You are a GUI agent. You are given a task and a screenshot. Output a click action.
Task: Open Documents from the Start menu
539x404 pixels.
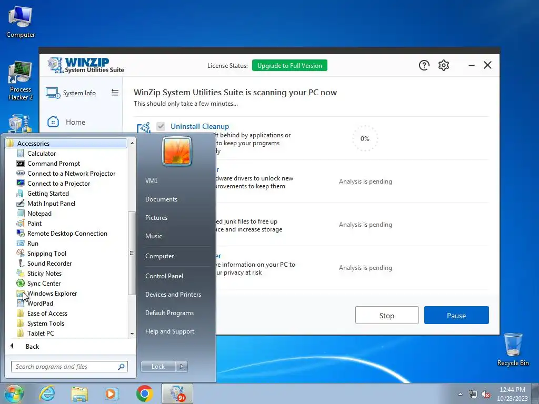coord(161,199)
